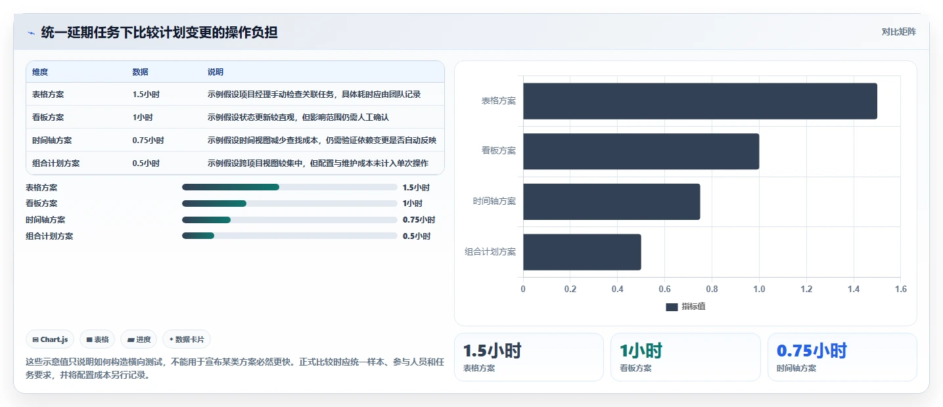Click the 0.5小时 cell in the table
The image size is (943, 407).
146,163
